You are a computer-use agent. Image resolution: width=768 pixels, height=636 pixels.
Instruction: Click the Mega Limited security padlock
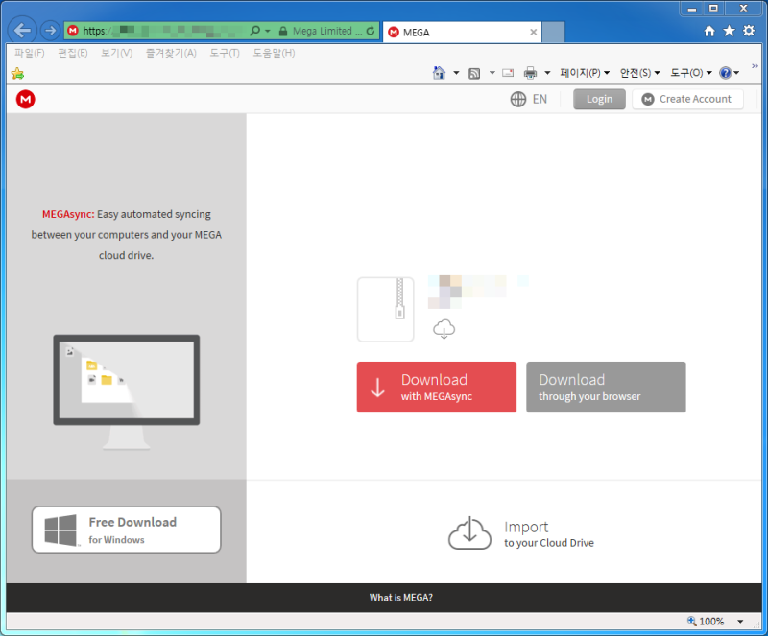point(283,32)
